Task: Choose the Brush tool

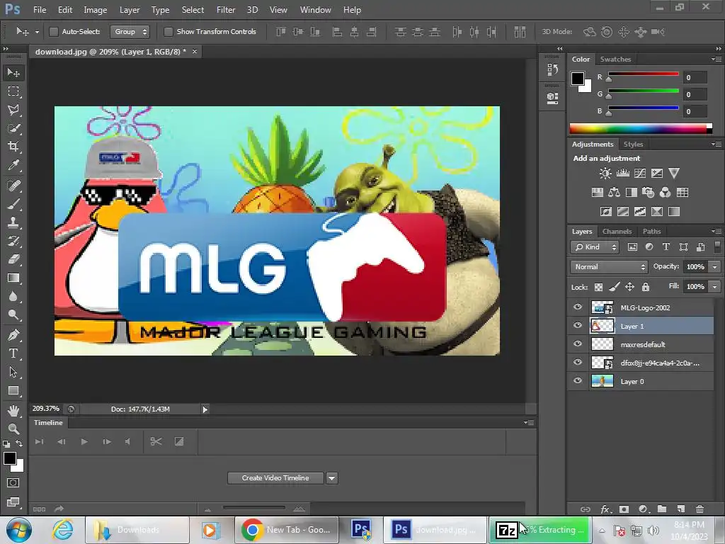Action: (x=13, y=204)
